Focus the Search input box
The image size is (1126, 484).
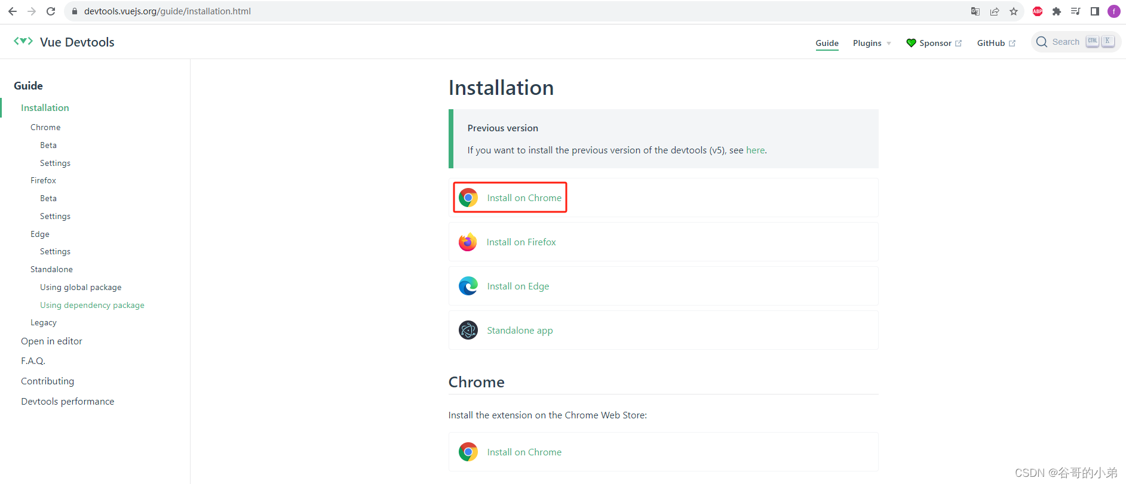point(1075,42)
